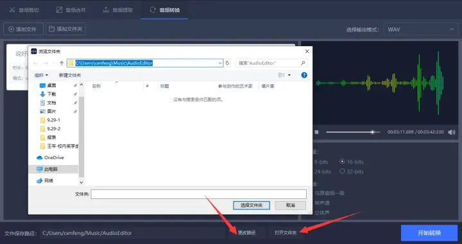Select the 8-bits option
The height and width of the screenshot is (244, 462).
pyautogui.click(x=321, y=162)
